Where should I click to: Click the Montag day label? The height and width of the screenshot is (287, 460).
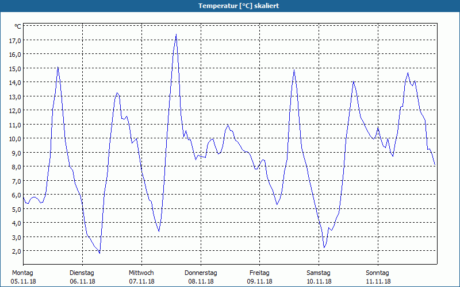tap(22, 273)
